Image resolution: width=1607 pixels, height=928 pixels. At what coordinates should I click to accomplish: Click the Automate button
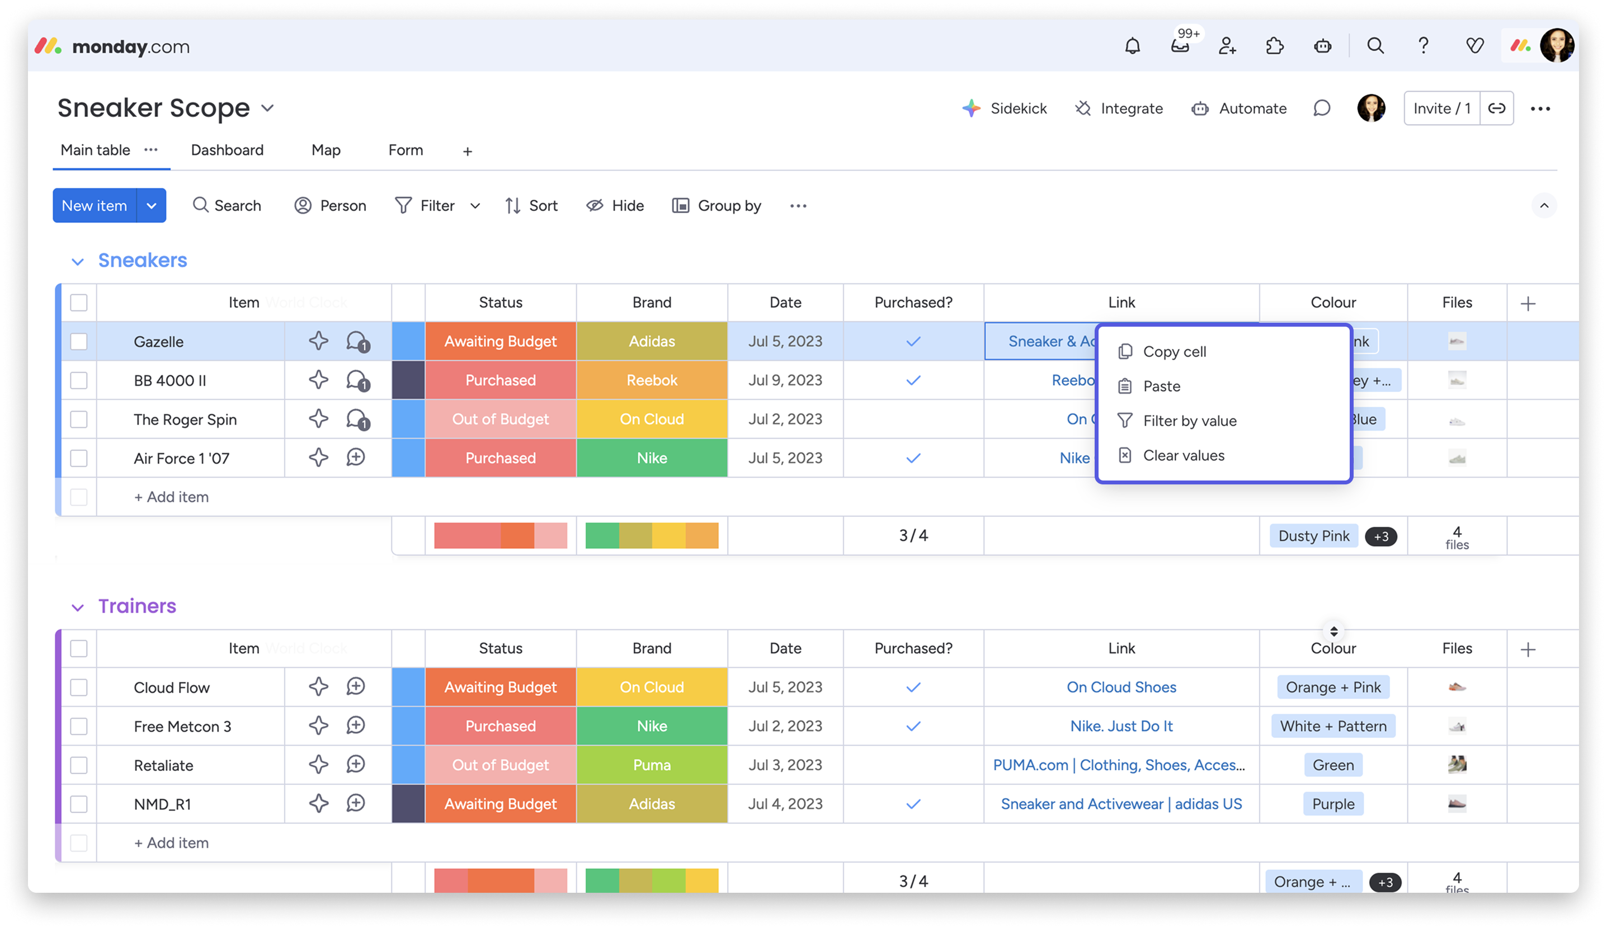(x=1239, y=109)
